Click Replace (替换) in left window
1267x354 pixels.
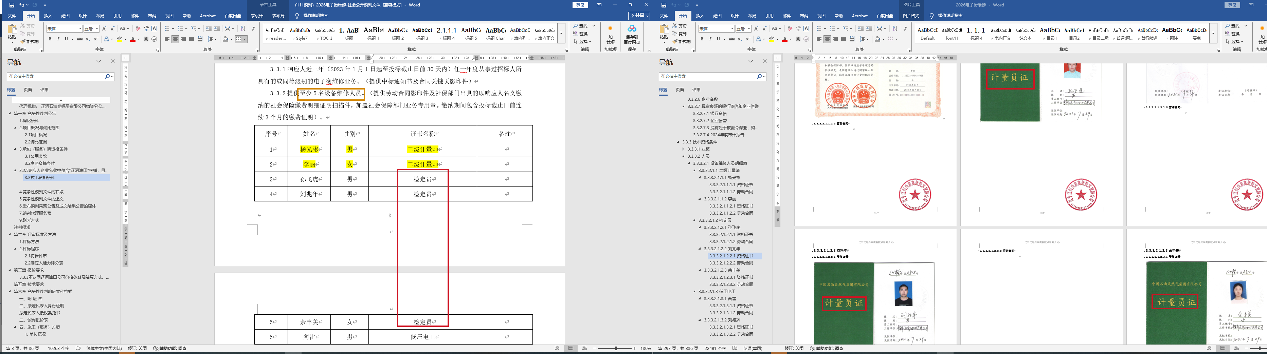click(581, 34)
